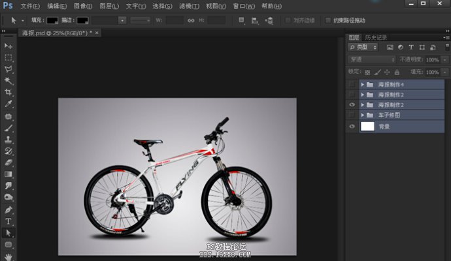Select the History Brush tool
Image resolution: width=451 pixels, height=261 pixels.
click(x=8, y=151)
